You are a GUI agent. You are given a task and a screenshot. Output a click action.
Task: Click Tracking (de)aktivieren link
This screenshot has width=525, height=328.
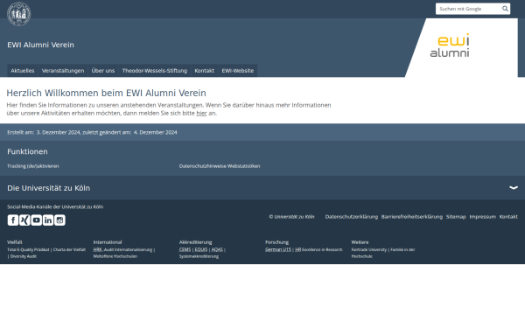pyautogui.click(x=33, y=166)
